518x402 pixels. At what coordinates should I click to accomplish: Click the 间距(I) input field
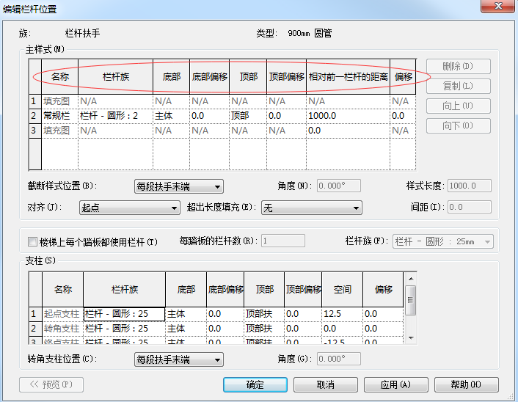click(x=470, y=207)
